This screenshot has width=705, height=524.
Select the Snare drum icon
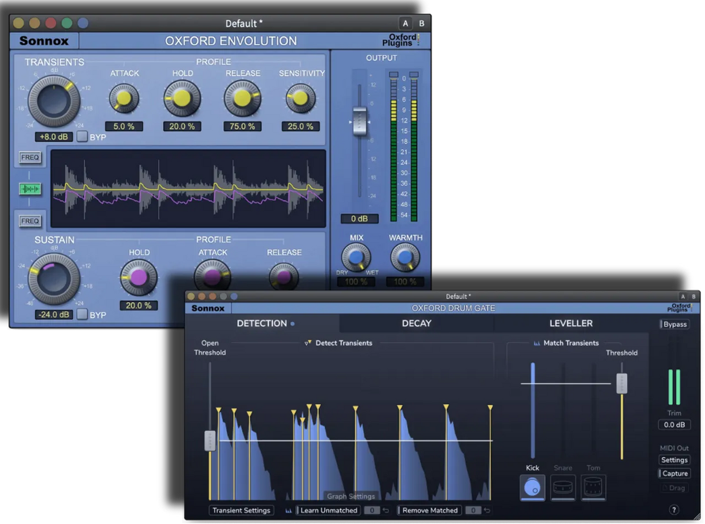(562, 488)
